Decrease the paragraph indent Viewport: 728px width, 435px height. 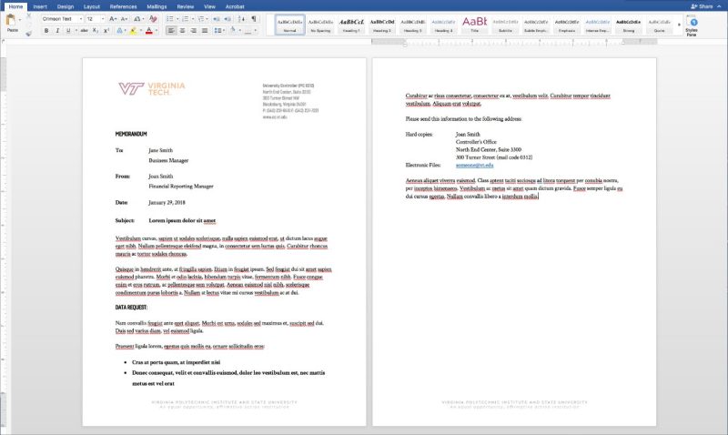pyautogui.click(x=217, y=19)
